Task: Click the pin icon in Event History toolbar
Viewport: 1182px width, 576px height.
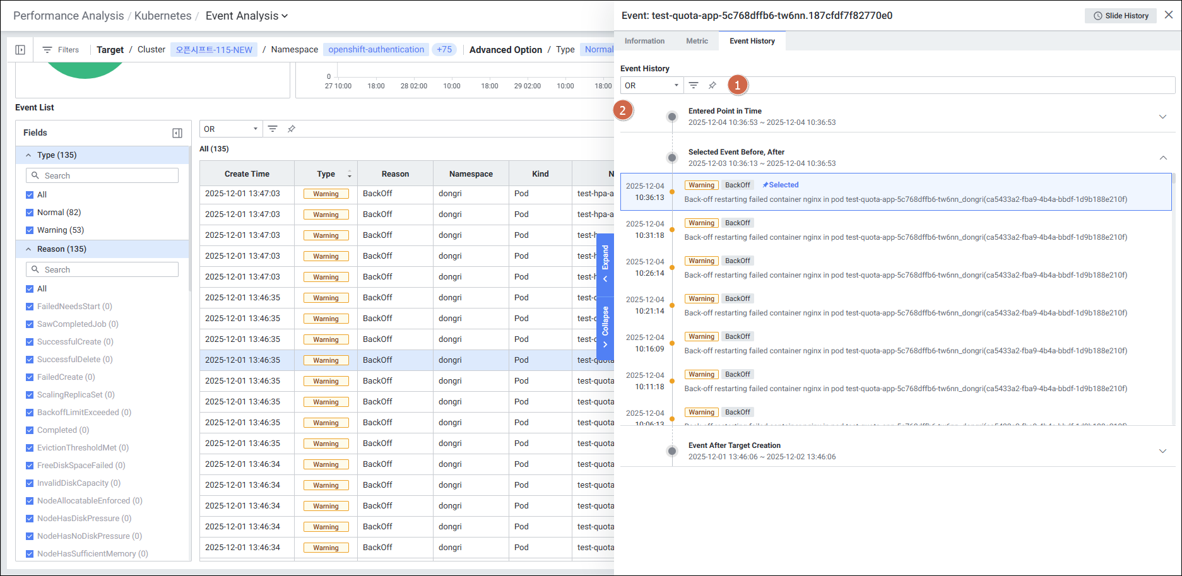Action: (x=712, y=85)
